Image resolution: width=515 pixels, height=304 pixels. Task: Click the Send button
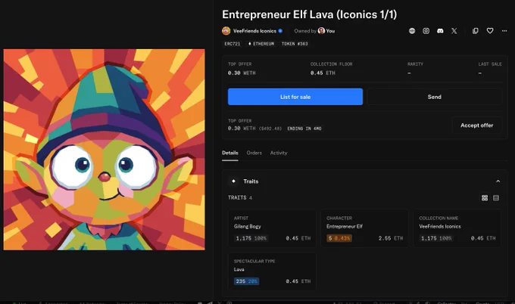click(x=435, y=97)
